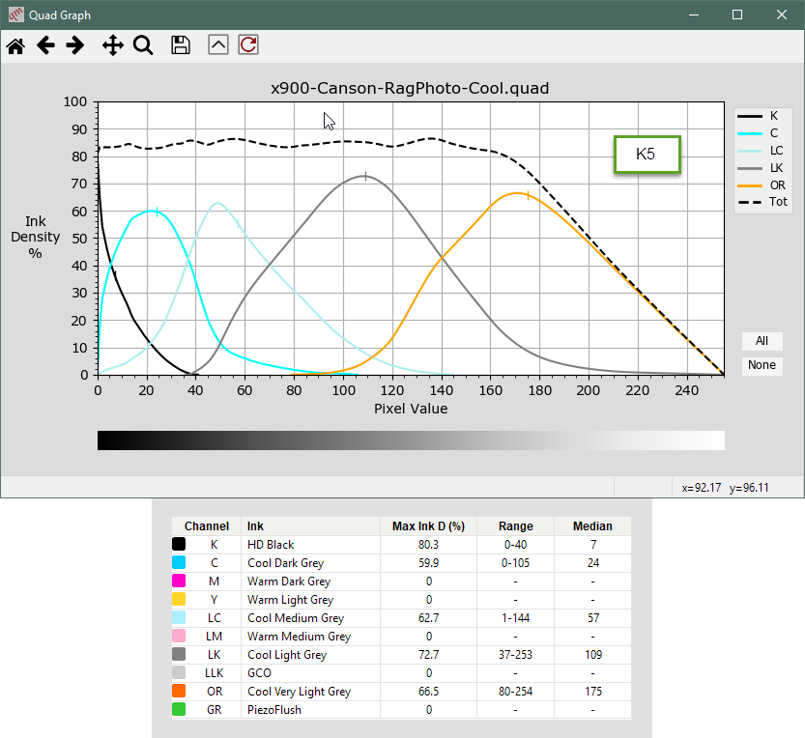This screenshot has width=805, height=738.
Task: Hide all curves with None button
Action: pos(762,365)
